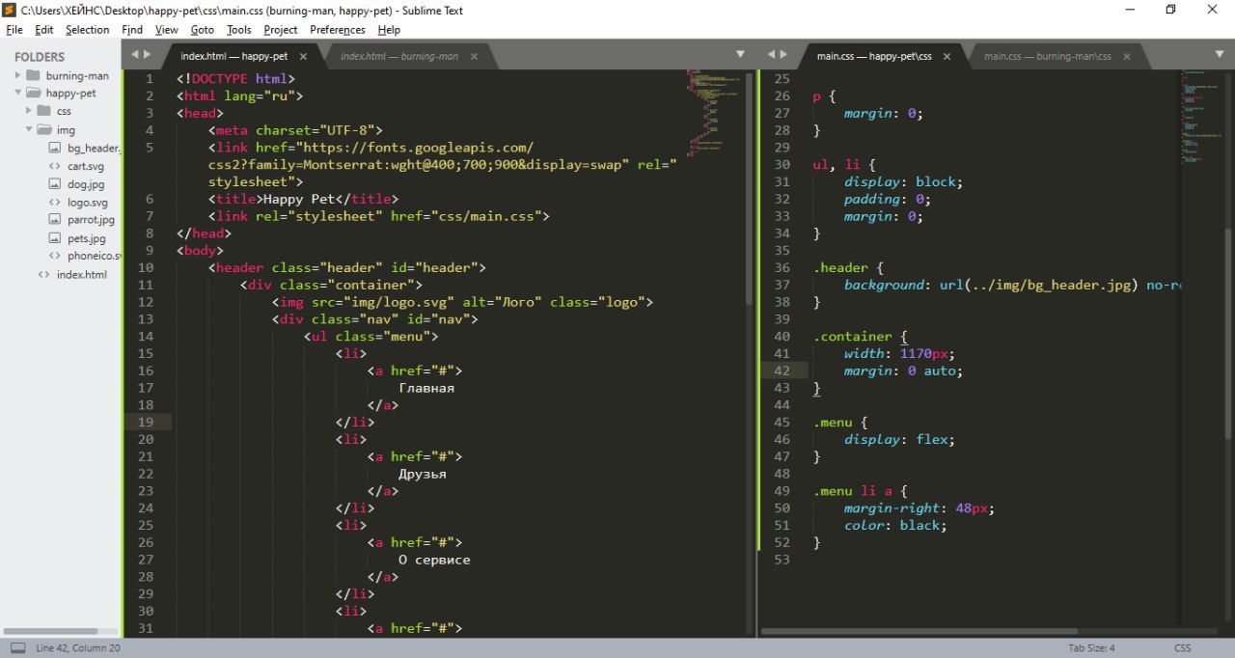Image resolution: width=1235 pixels, height=658 pixels.
Task: Open dog.jpg image file in sidebar
Action: pyautogui.click(x=85, y=184)
